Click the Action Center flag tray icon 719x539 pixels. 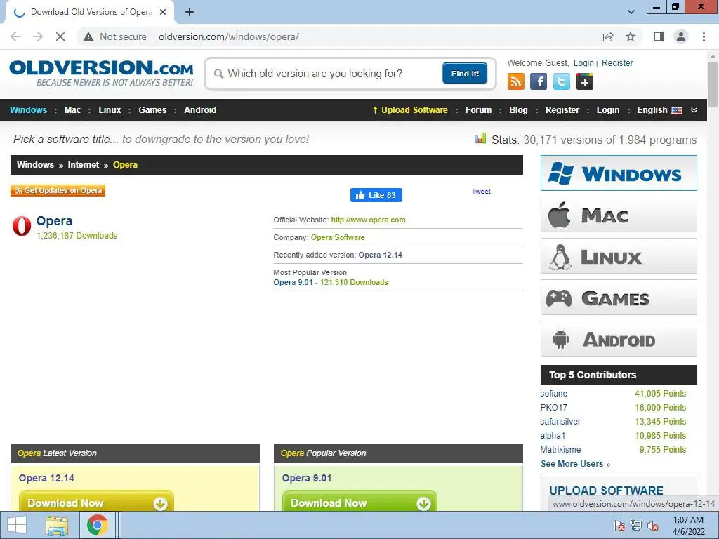(619, 526)
